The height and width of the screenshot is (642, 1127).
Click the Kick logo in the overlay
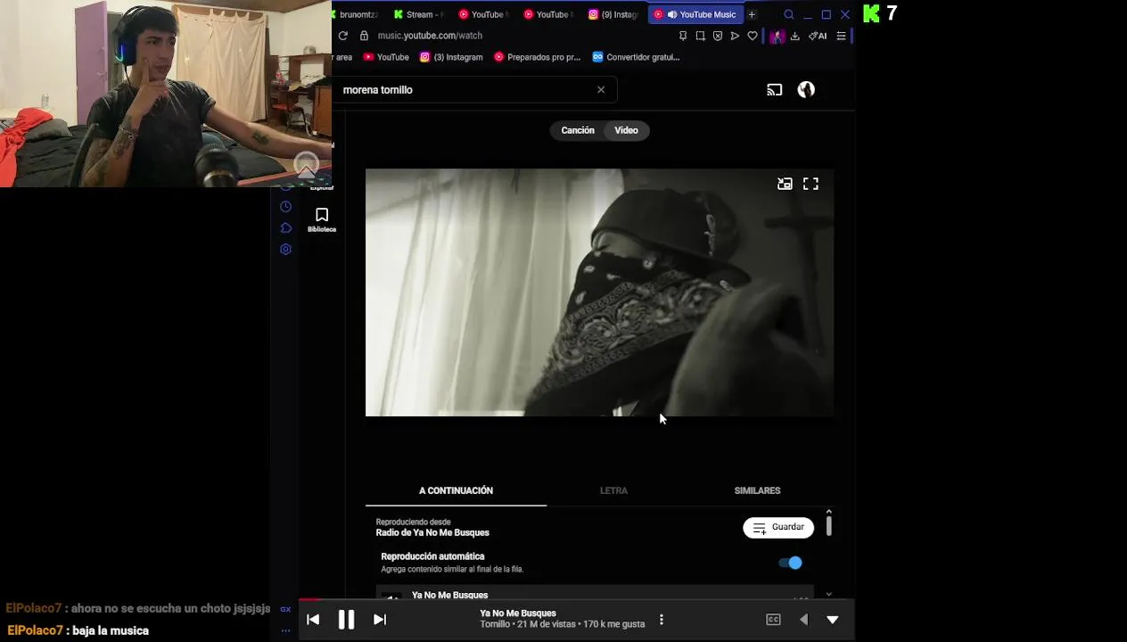click(871, 13)
